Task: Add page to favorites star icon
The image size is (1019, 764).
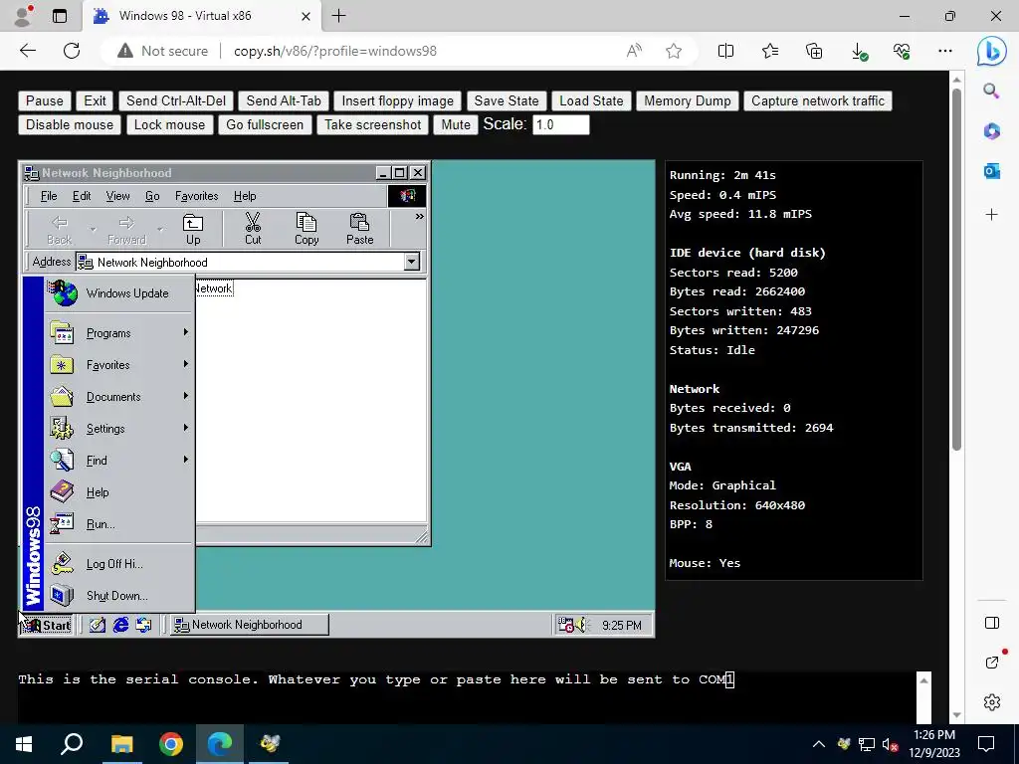Action: click(674, 51)
